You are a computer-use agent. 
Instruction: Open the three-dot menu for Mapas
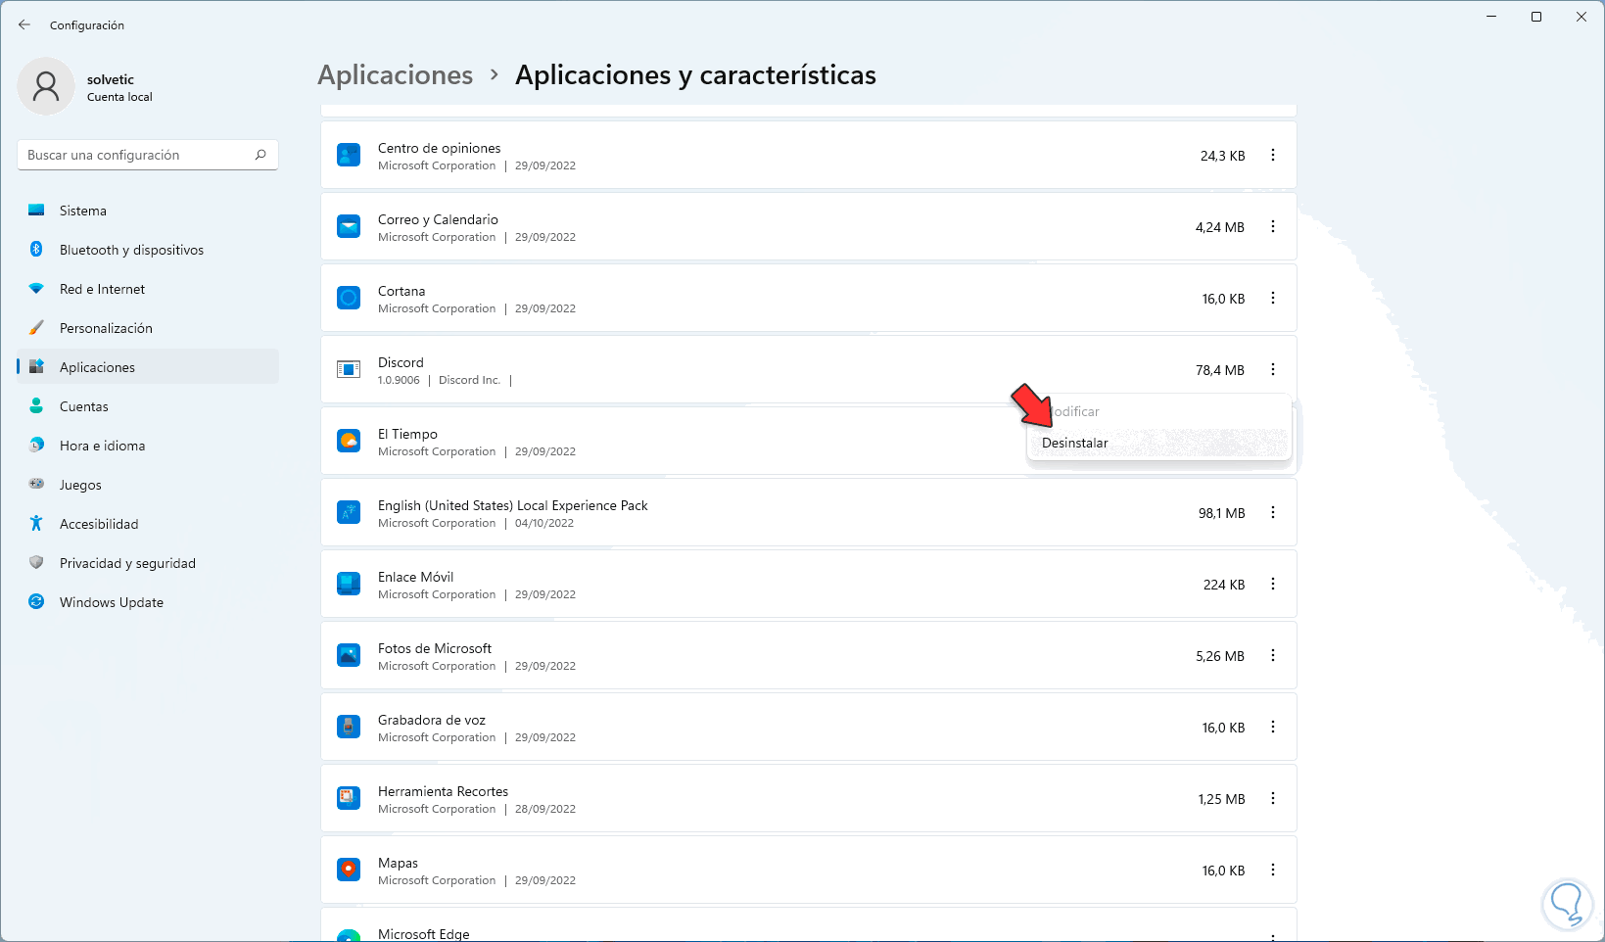1273,870
